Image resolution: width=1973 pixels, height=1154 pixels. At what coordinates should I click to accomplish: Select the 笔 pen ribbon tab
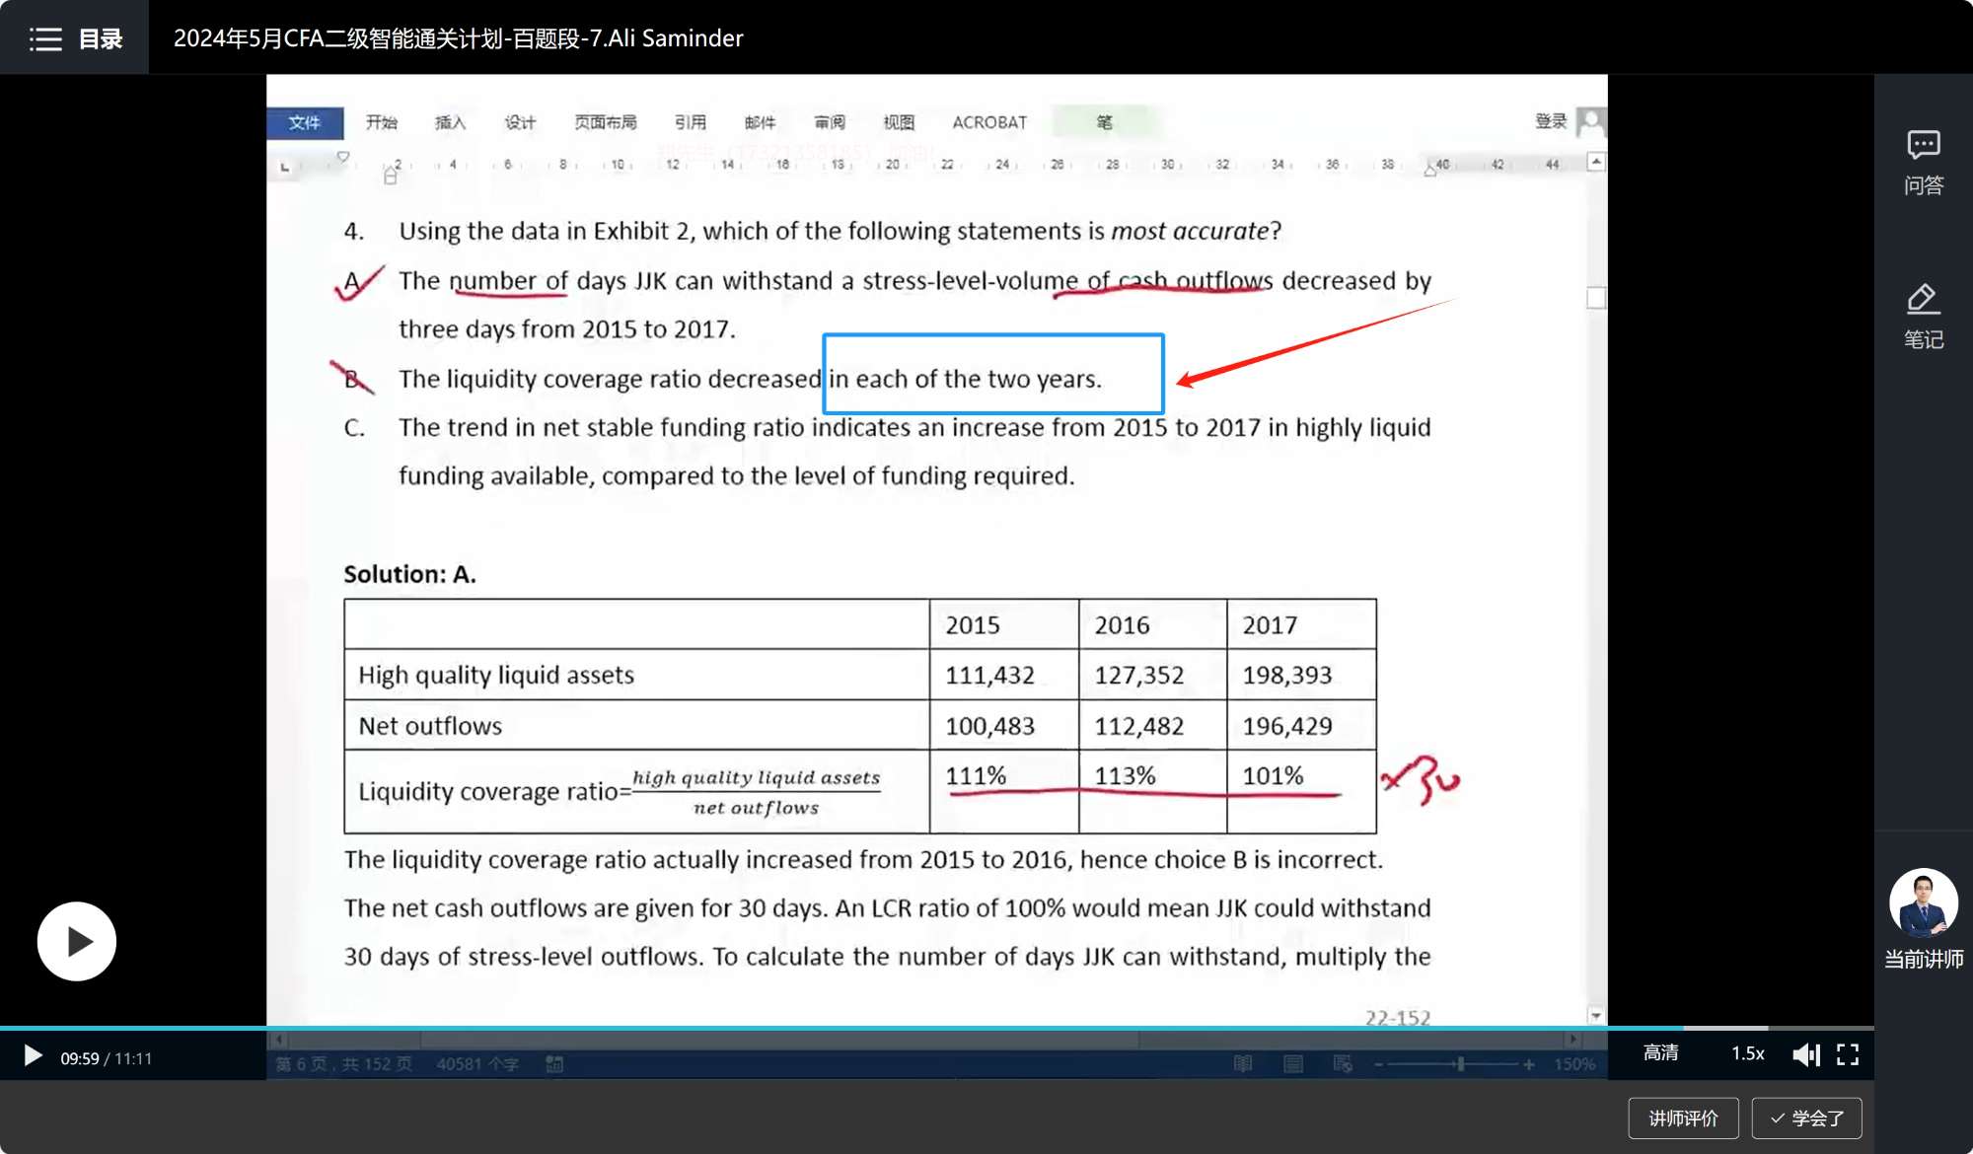point(1104,122)
